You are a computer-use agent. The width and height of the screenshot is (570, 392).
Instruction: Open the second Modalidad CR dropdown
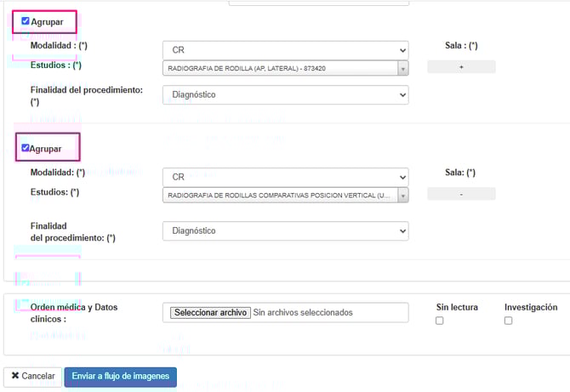(x=285, y=177)
